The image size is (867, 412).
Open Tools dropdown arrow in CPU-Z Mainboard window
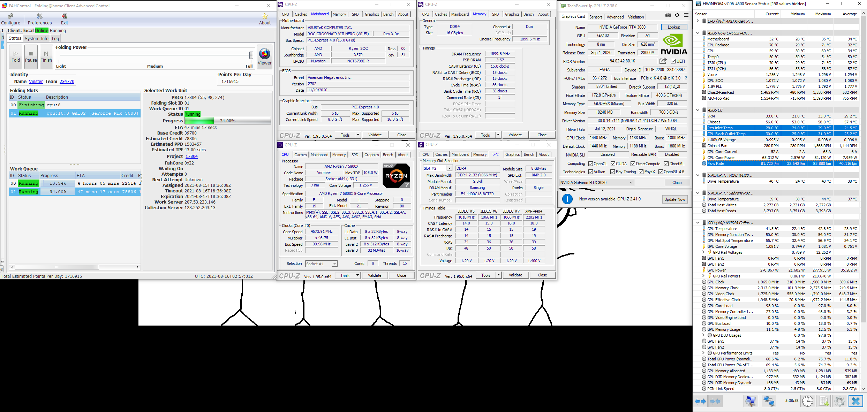pyautogui.click(x=358, y=135)
